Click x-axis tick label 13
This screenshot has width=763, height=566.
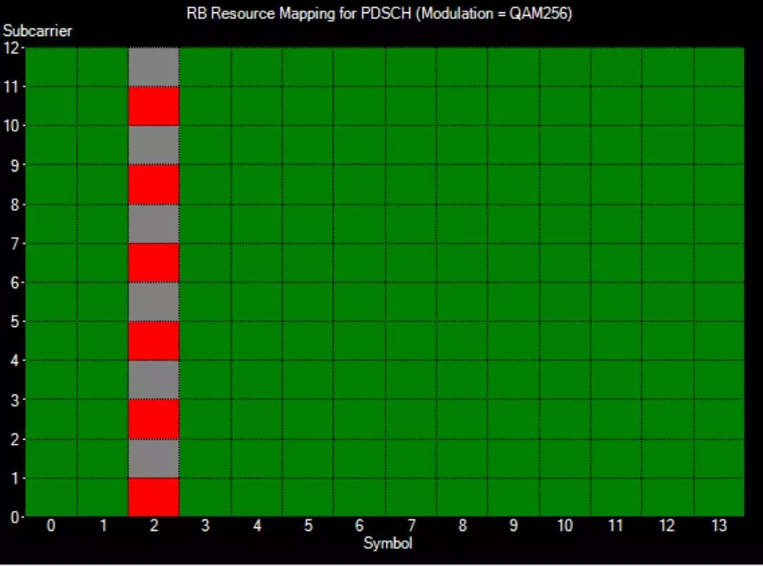pyautogui.click(x=719, y=526)
